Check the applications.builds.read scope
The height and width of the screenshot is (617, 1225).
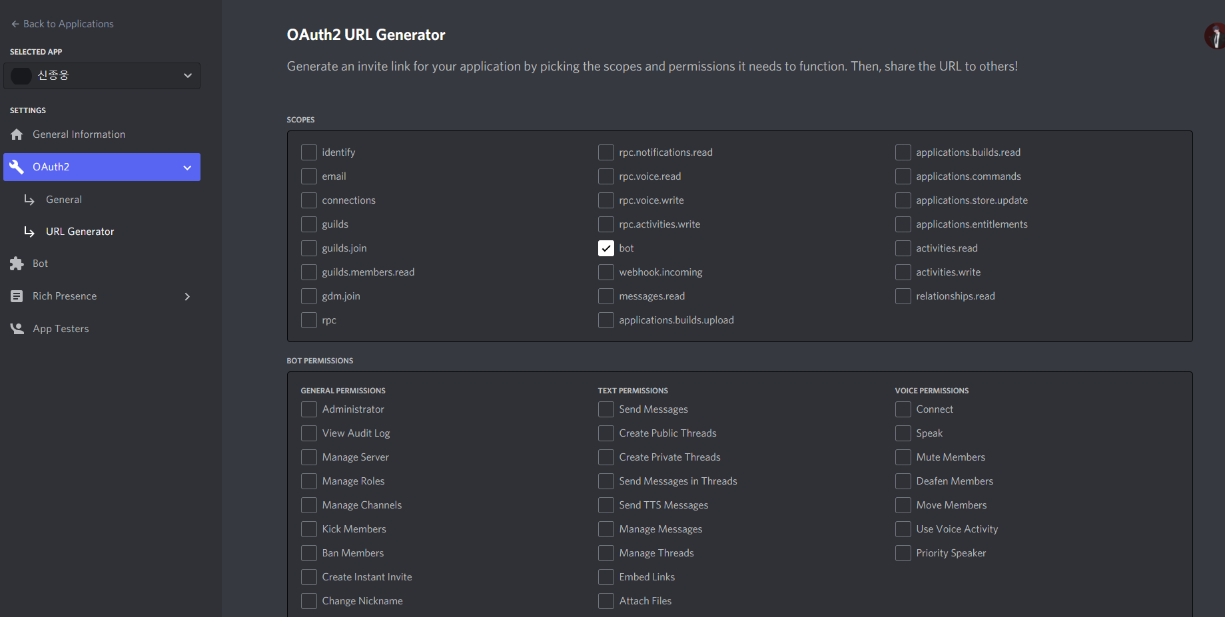(x=903, y=152)
